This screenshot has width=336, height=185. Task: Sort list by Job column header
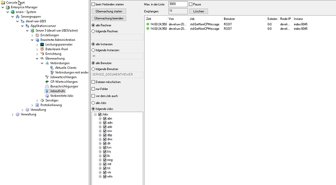pyautogui.click(x=205, y=19)
